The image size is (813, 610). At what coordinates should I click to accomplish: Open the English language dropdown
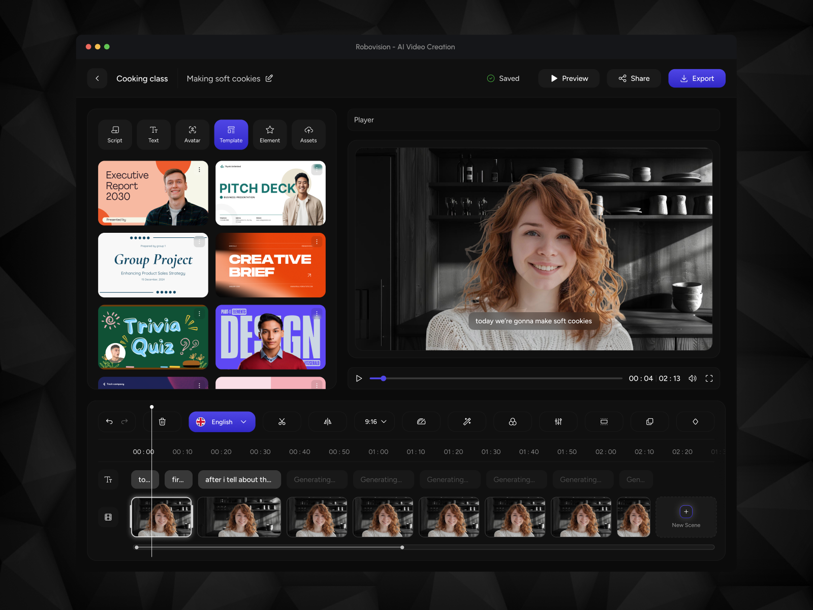pos(222,421)
